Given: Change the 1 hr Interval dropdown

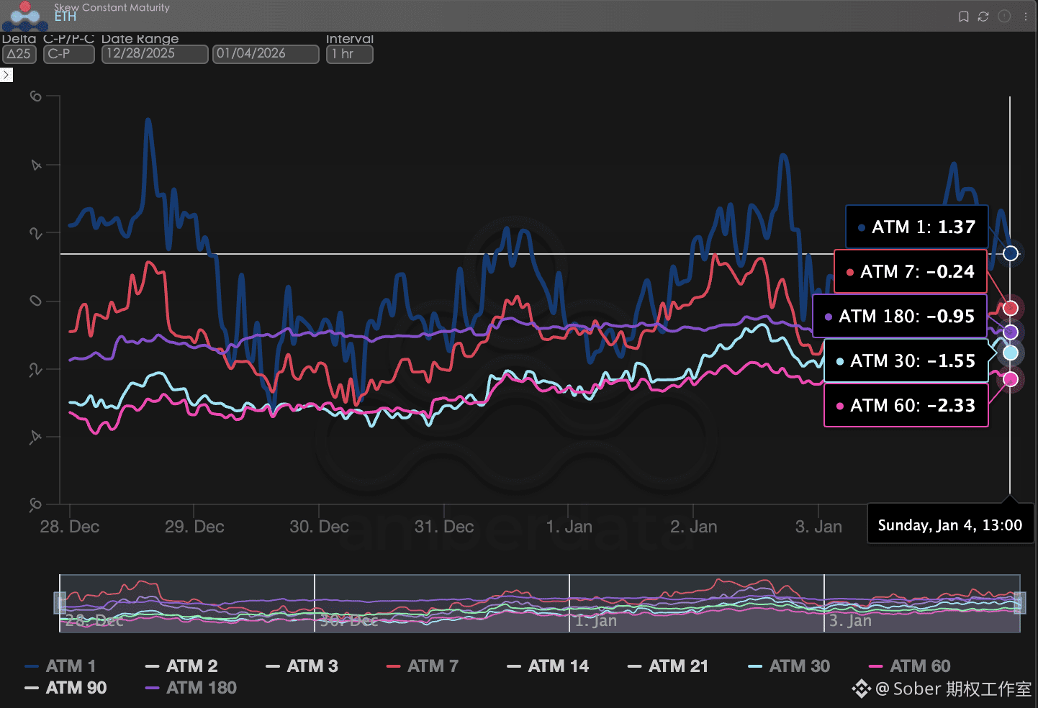Looking at the screenshot, I should [349, 54].
